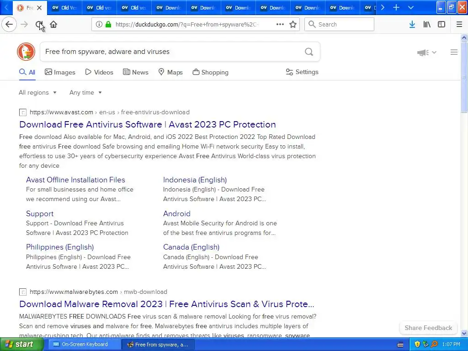This screenshot has height=351, width=468.
Task: Open search Settings
Action: coord(302,72)
